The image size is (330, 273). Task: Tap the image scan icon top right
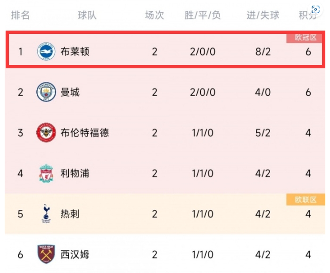pyautogui.click(x=315, y=9)
